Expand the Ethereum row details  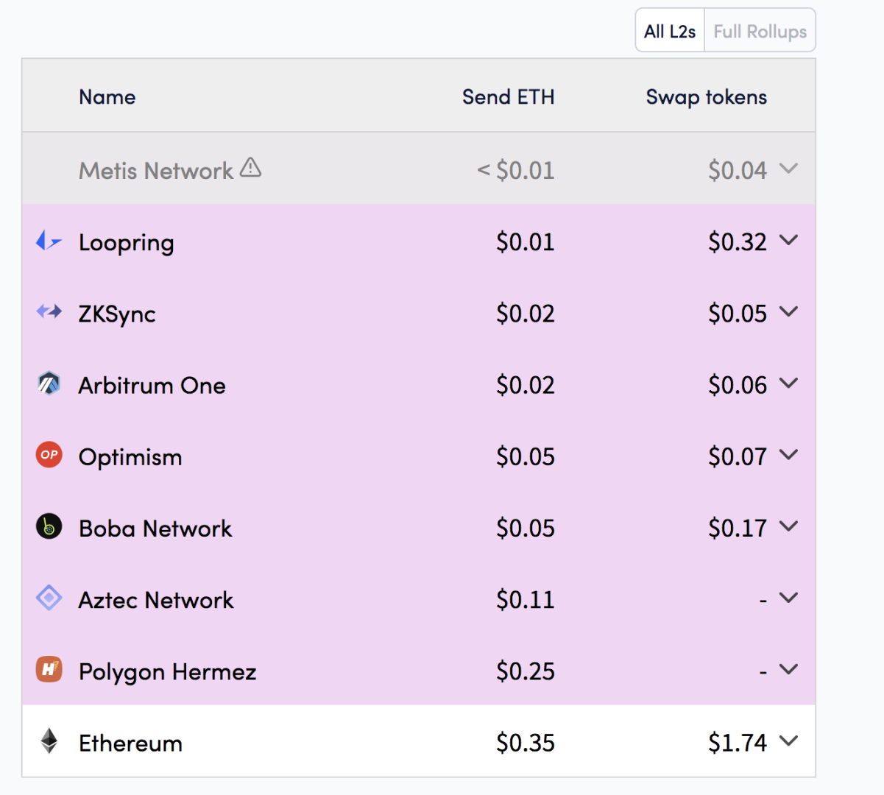(x=788, y=741)
